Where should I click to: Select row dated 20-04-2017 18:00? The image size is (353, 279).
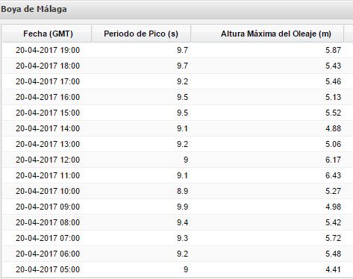coord(172,66)
